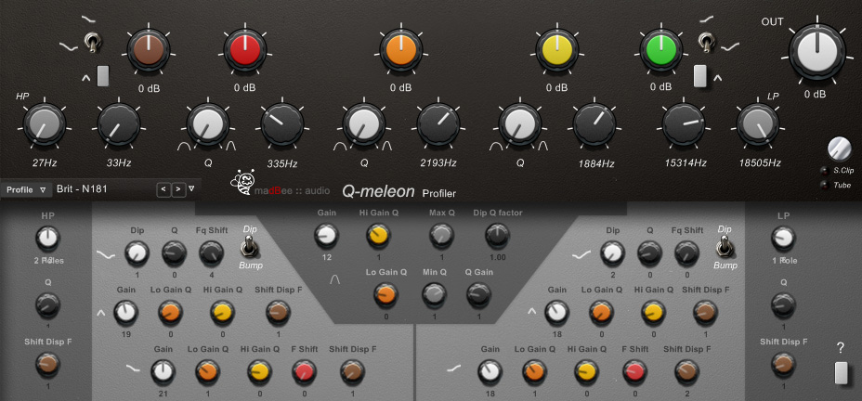Click the Brit - N181 profile name
The image size is (862, 401).
tap(82, 189)
